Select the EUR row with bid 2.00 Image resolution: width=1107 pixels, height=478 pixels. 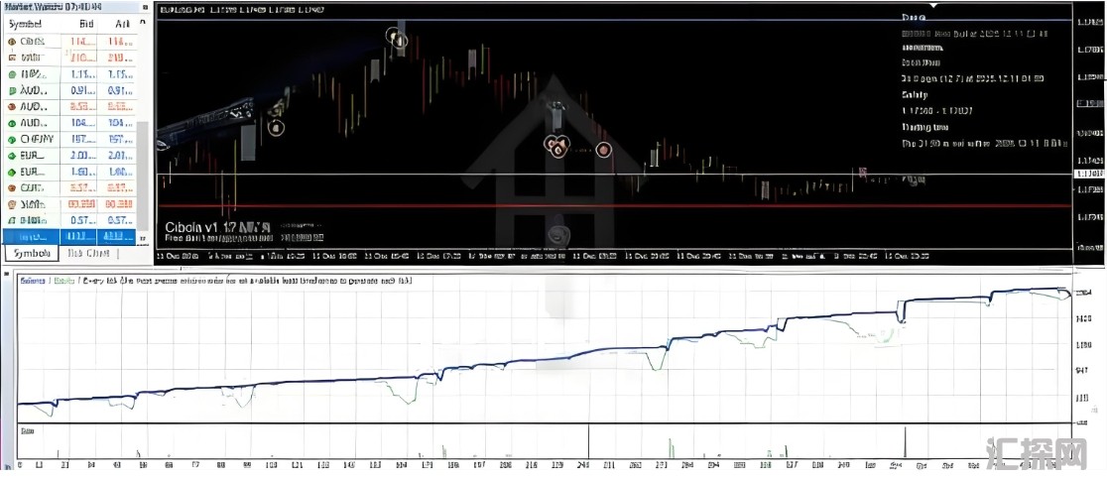[x=70, y=156]
